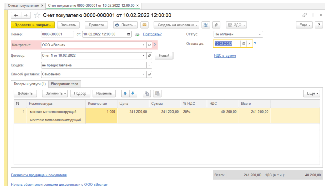Viewport: 329px width, 190px height.
Task: Move table row down with blue arrow
Action: point(133,93)
